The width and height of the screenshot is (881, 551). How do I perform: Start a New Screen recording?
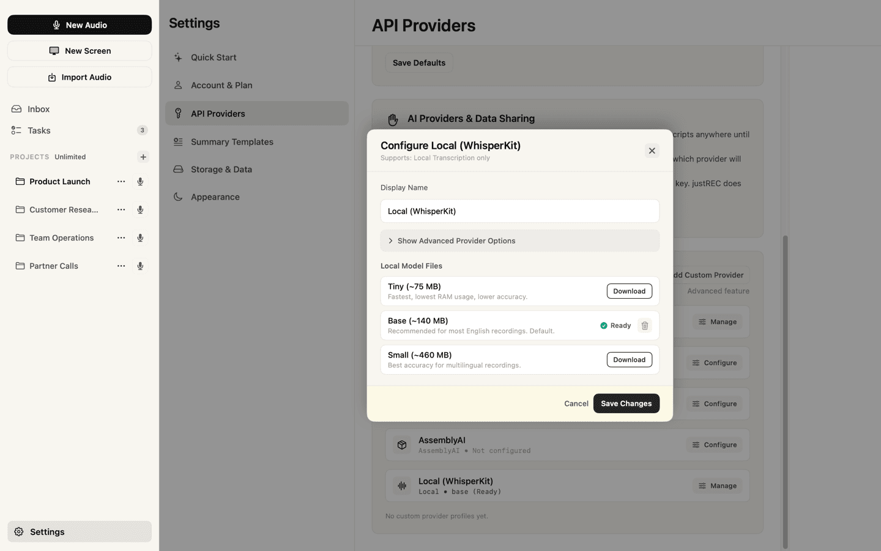point(80,51)
